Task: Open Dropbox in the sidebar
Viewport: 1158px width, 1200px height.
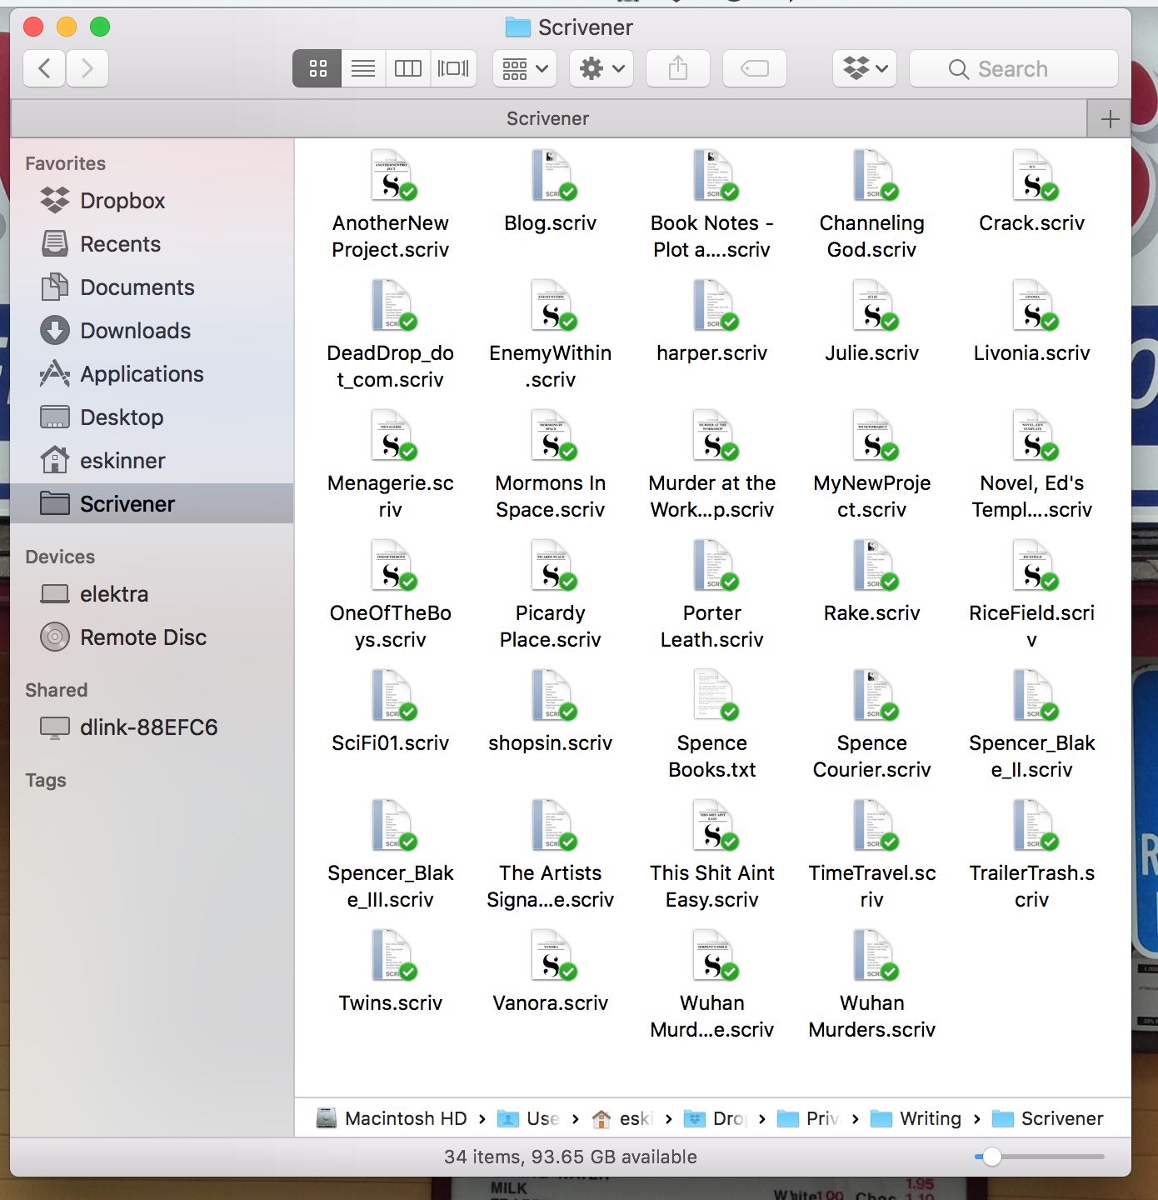Action: [152, 201]
